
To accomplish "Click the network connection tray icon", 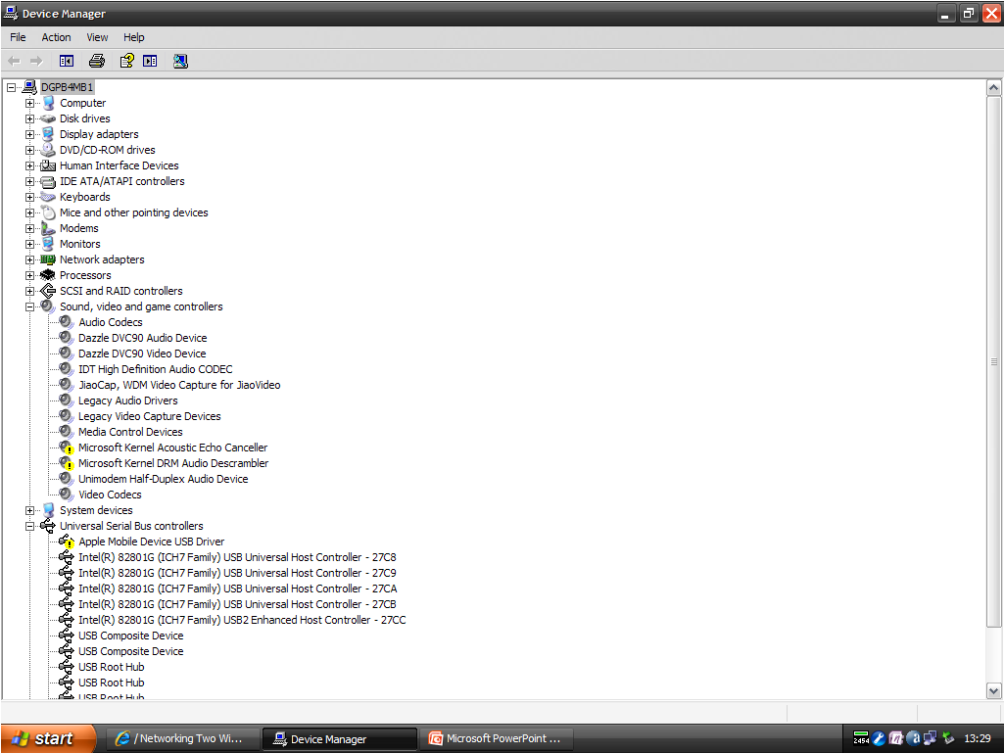I will (x=930, y=738).
